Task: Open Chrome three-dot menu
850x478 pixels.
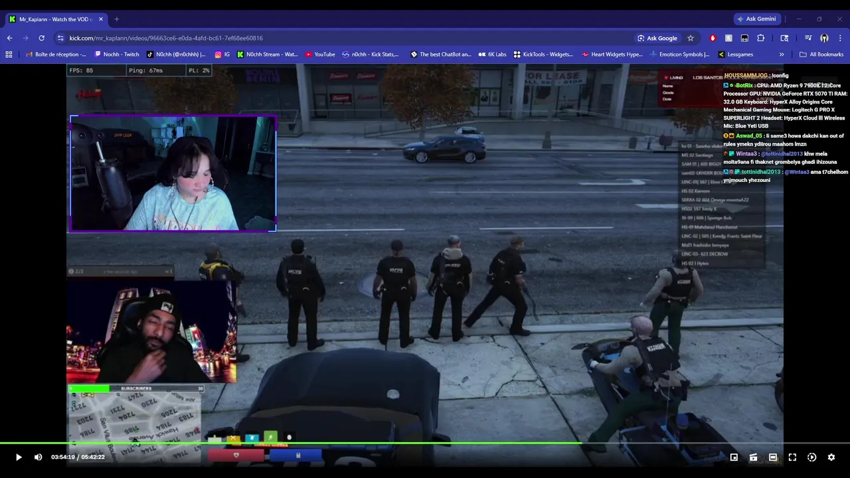Action: (840, 38)
